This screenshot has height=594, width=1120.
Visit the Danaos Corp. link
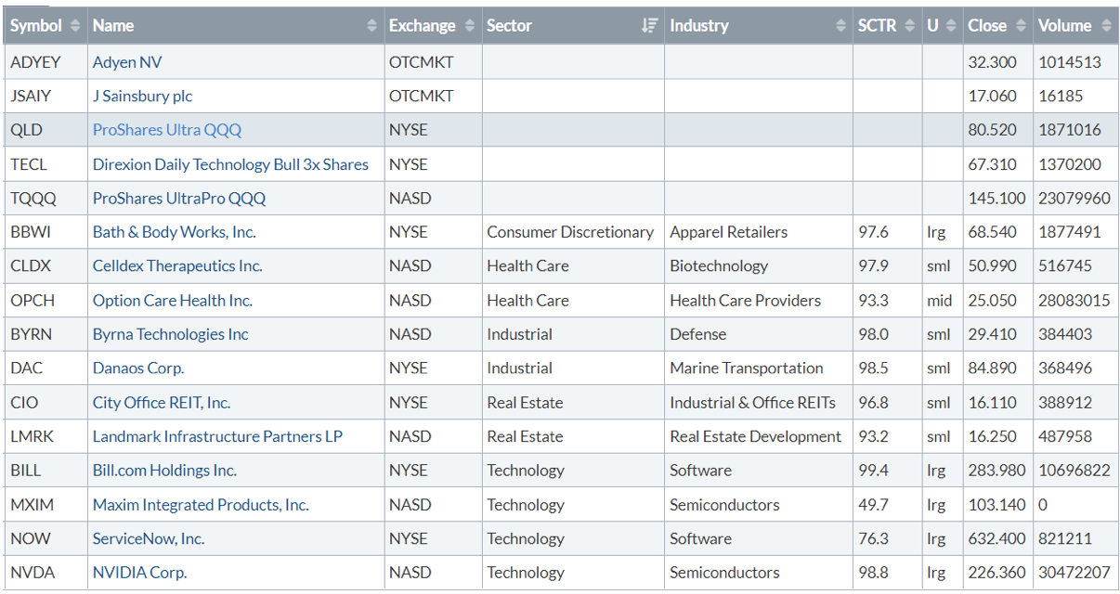(x=138, y=368)
